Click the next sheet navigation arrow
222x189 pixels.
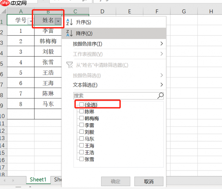coord(13,180)
